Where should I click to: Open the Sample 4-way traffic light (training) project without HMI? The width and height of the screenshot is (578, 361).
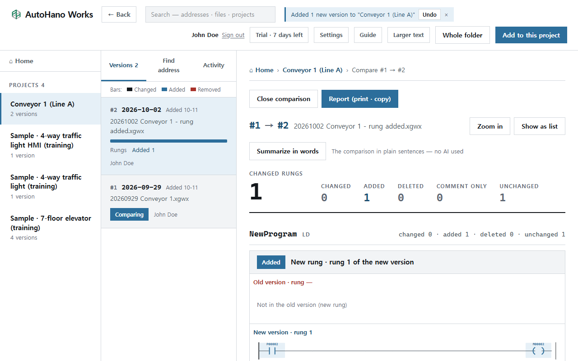pyautogui.click(x=50, y=186)
